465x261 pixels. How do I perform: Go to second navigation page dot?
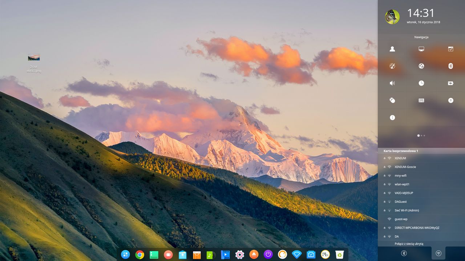421,136
